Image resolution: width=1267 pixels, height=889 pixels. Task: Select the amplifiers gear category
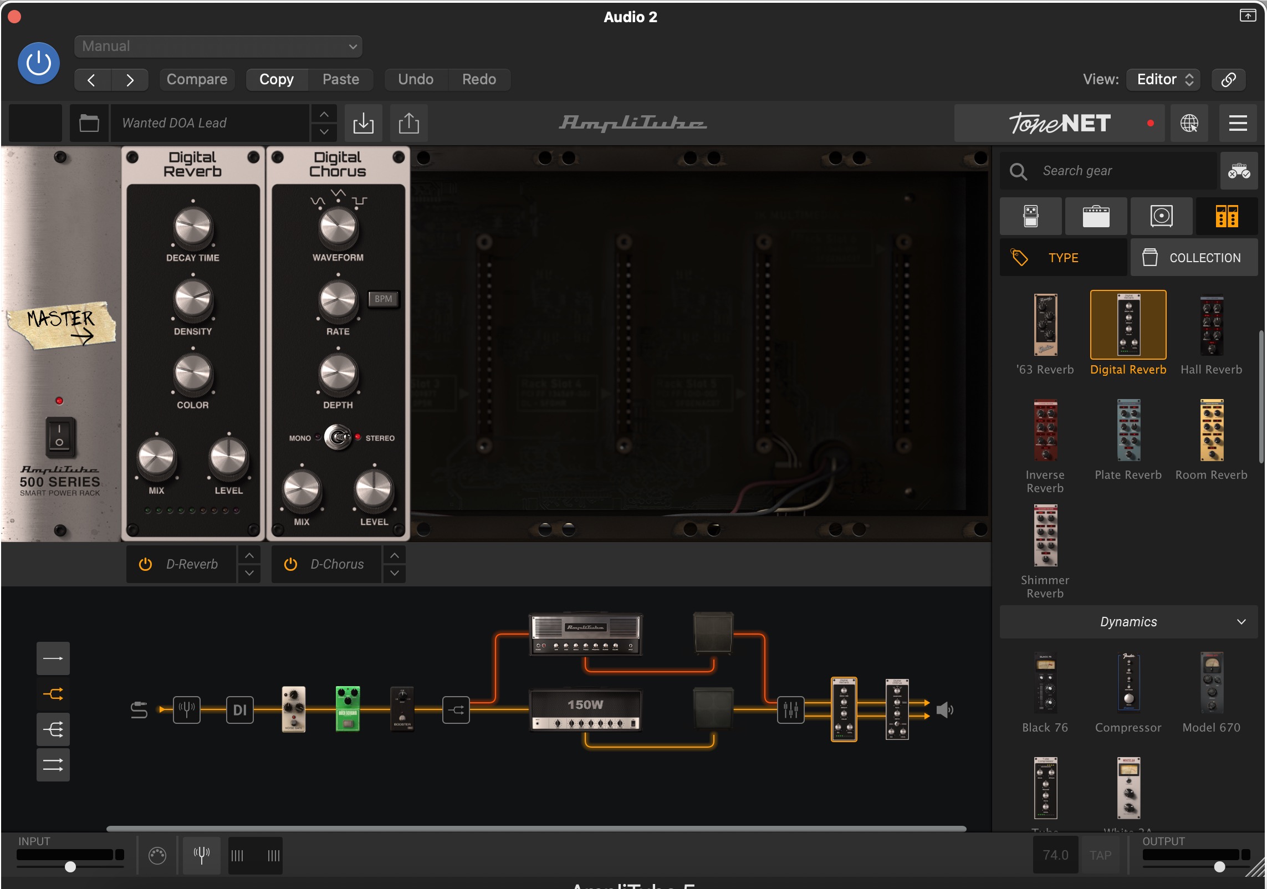point(1096,216)
